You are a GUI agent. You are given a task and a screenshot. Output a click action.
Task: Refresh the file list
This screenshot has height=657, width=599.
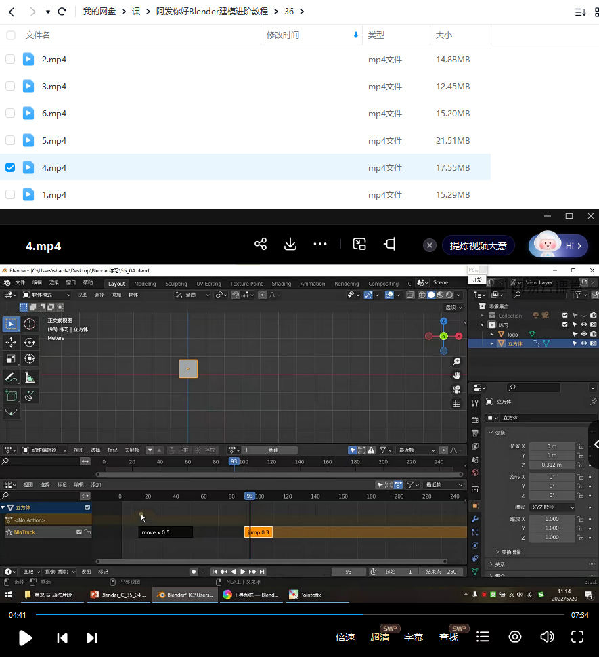coord(62,12)
